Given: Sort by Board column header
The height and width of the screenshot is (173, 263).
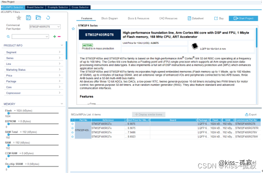Looking at the screenshot, I should click(174, 120).
